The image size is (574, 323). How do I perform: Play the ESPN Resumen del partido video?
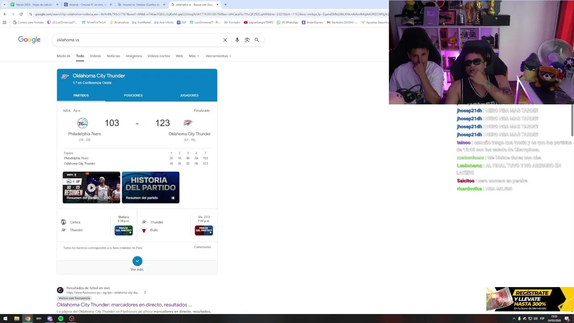pos(91,188)
